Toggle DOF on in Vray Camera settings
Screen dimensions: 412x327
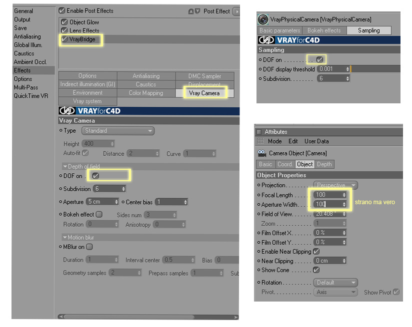pos(95,176)
